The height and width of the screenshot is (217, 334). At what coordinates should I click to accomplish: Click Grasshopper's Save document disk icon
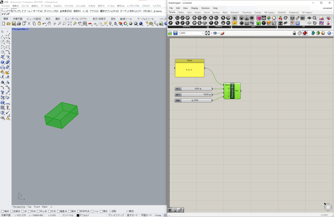[175, 33]
